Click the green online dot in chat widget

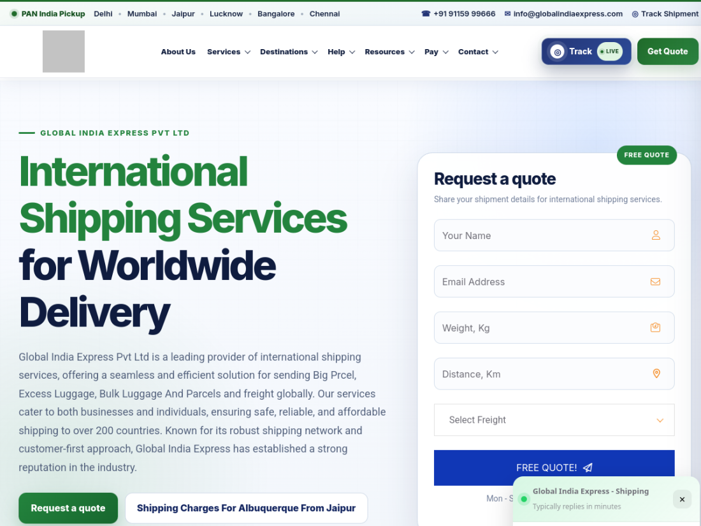click(524, 499)
